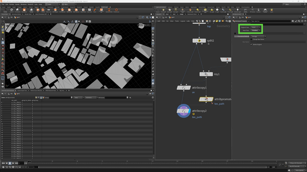Open the Network Walk shelf tool
The width and height of the screenshot is (307, 172).
click(109, 10)
